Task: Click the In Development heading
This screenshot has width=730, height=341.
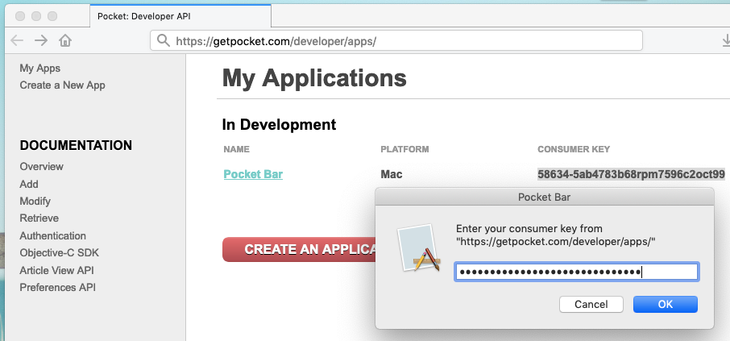Action: (x=279, y=124)
